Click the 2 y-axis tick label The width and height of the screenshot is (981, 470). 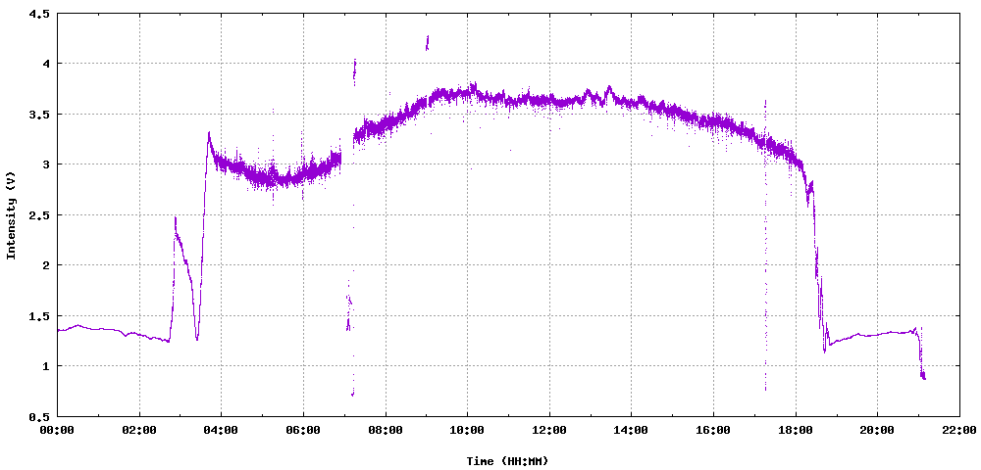pyautogui.click(x=46, y=265)
